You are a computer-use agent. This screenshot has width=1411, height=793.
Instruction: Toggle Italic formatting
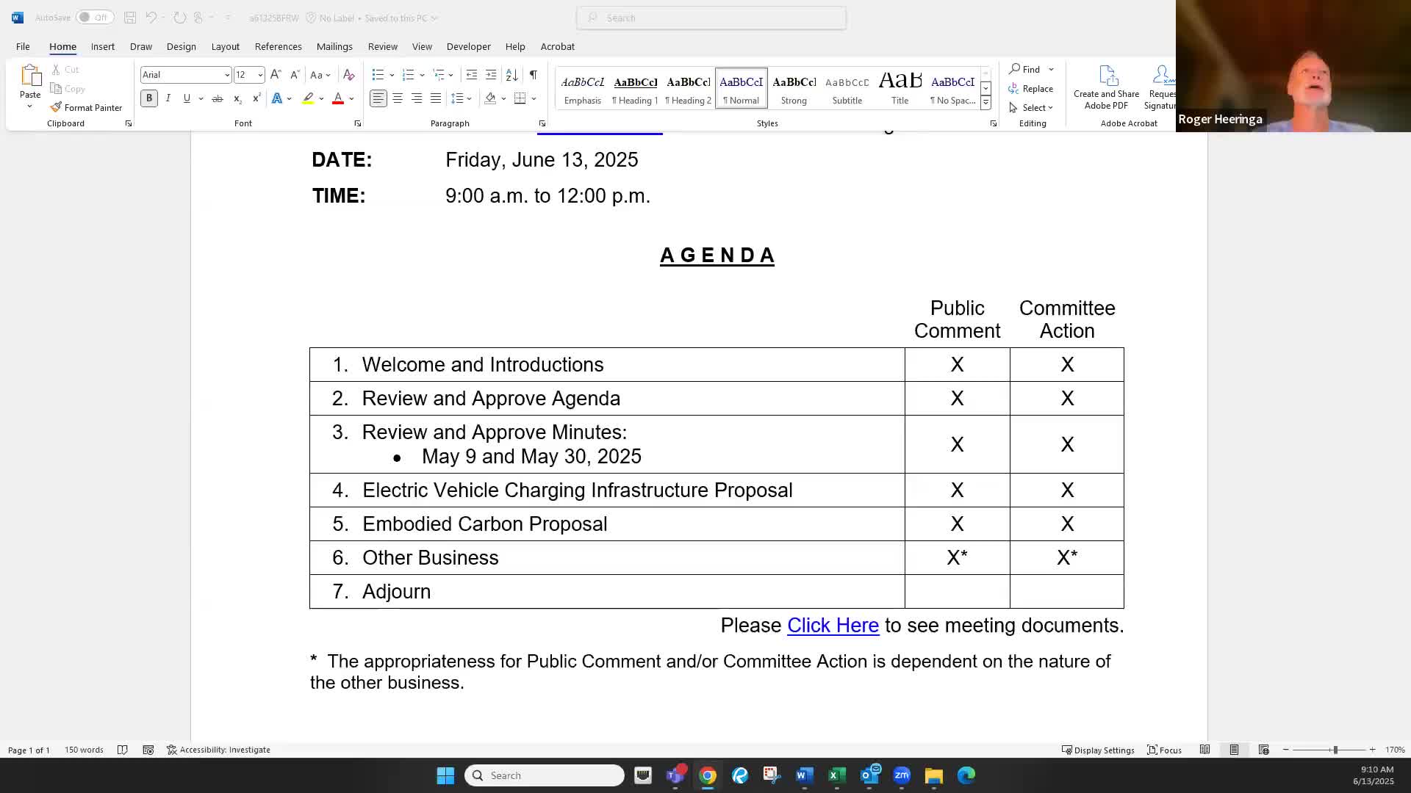(168, 98)
